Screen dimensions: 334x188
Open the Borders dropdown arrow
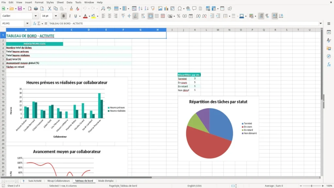(x=229, y=16)
